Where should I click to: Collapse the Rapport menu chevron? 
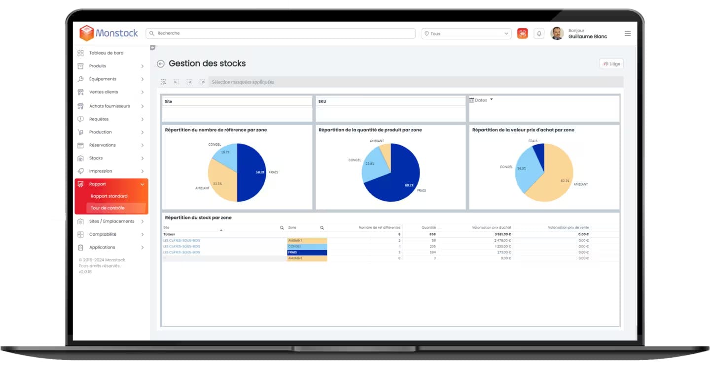(x=142, y=185)
